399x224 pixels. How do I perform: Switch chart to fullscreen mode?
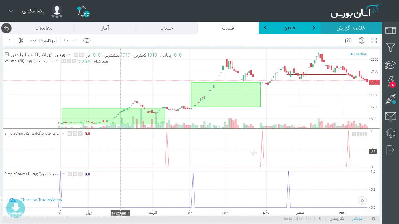pos(374,40)
